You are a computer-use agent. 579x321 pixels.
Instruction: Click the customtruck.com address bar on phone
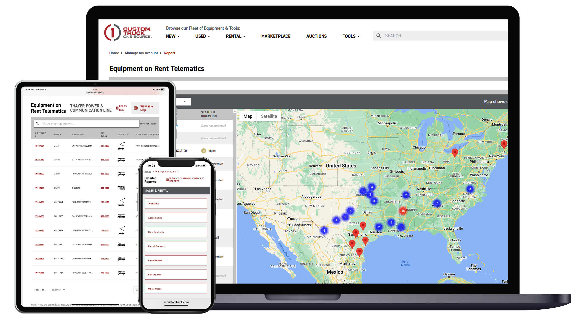click(176, 302)
